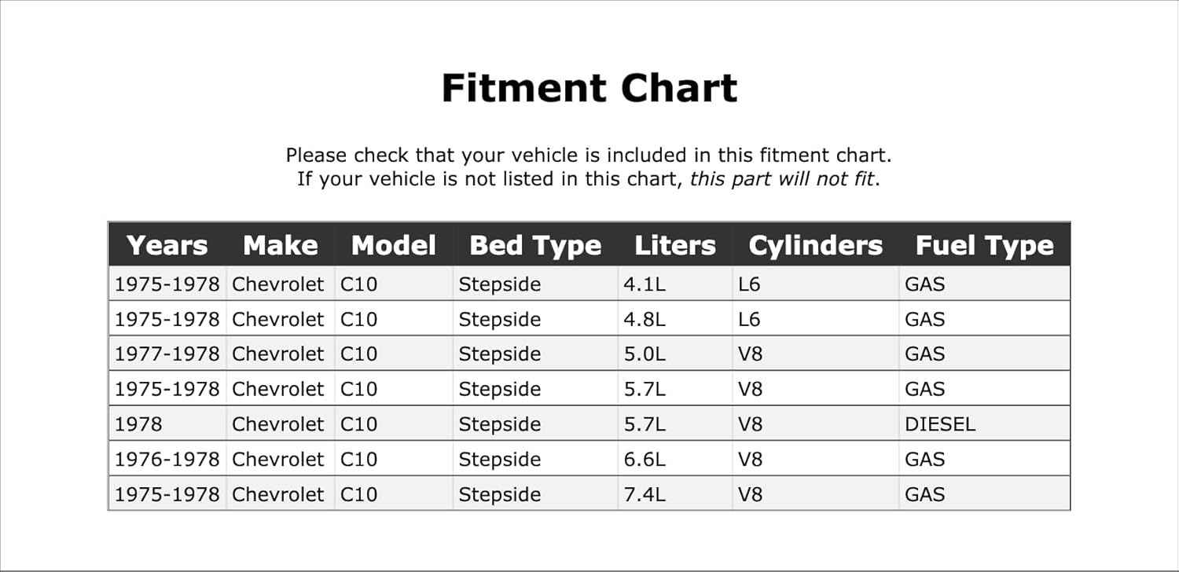Viewport: 1179px width, 572px height.
Task: Click the Make column header
Action: [x=281, y=245]
